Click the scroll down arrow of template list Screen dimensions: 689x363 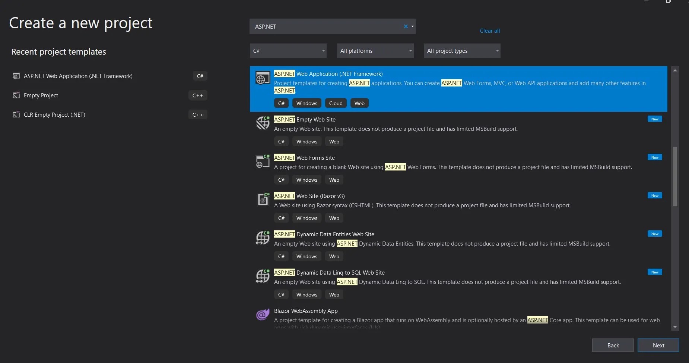pyautogui.click(x=675, y=327)
